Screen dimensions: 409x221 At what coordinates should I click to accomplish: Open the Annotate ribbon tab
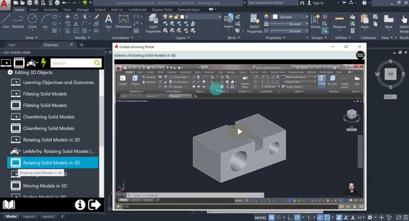point(51,10)
